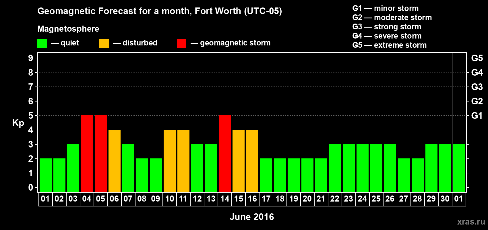Click the green bar for June 22

coord(335,168)
